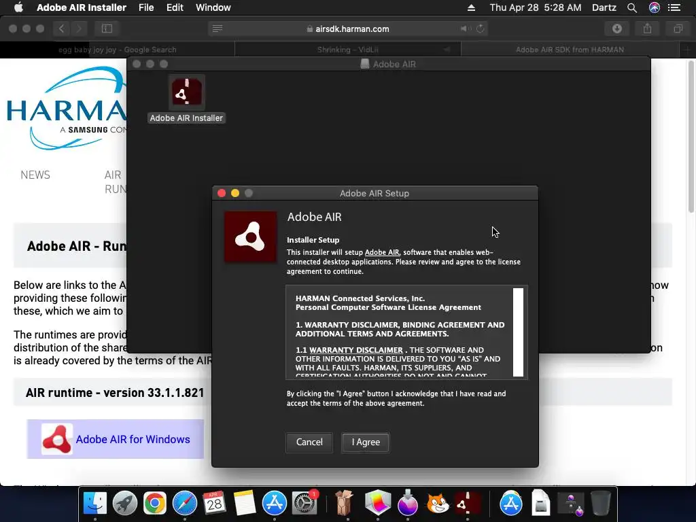The width and height of the screenshot is (696, 522).
Task: Click the AIR RUN navigation link on HARMAN page
Action: (x=116, y=182)
